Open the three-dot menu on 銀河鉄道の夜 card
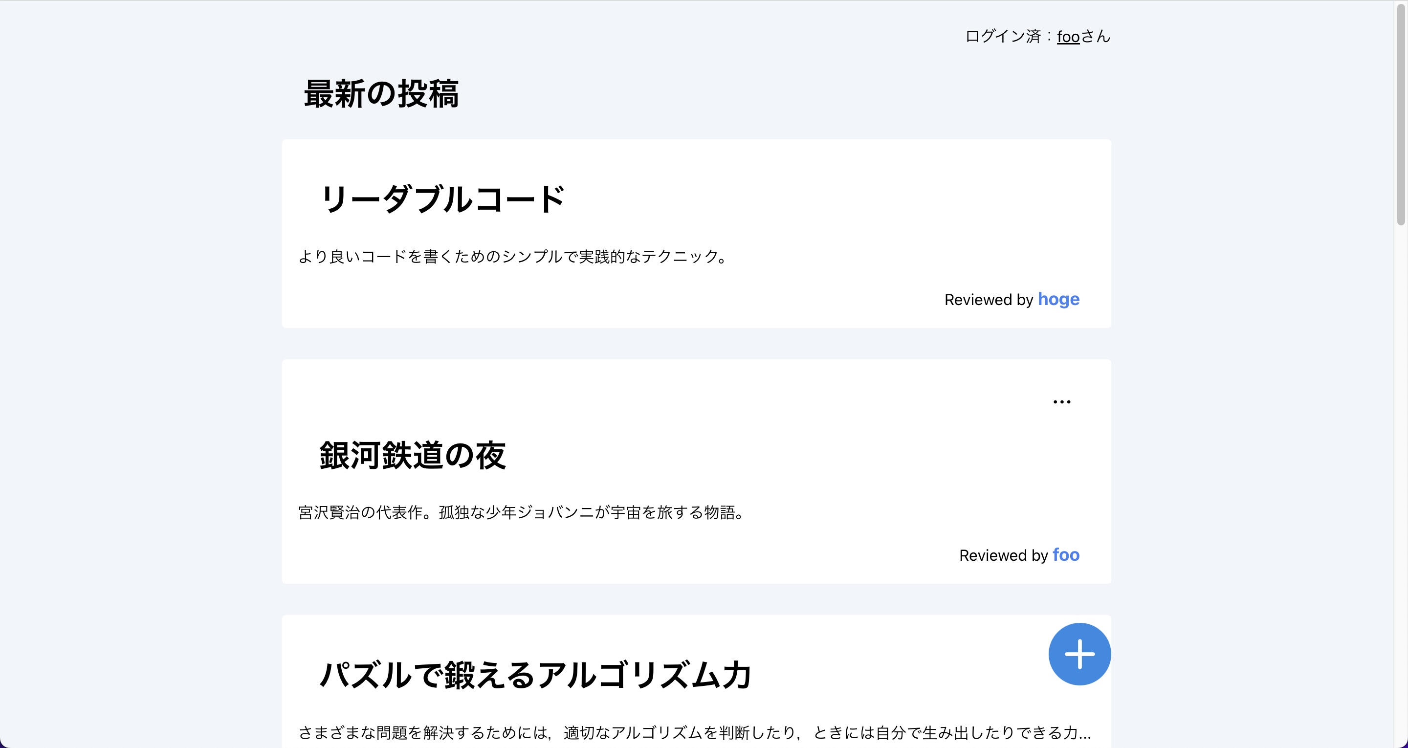Viewport: 1408px width, 748px height. point(1061,402)
